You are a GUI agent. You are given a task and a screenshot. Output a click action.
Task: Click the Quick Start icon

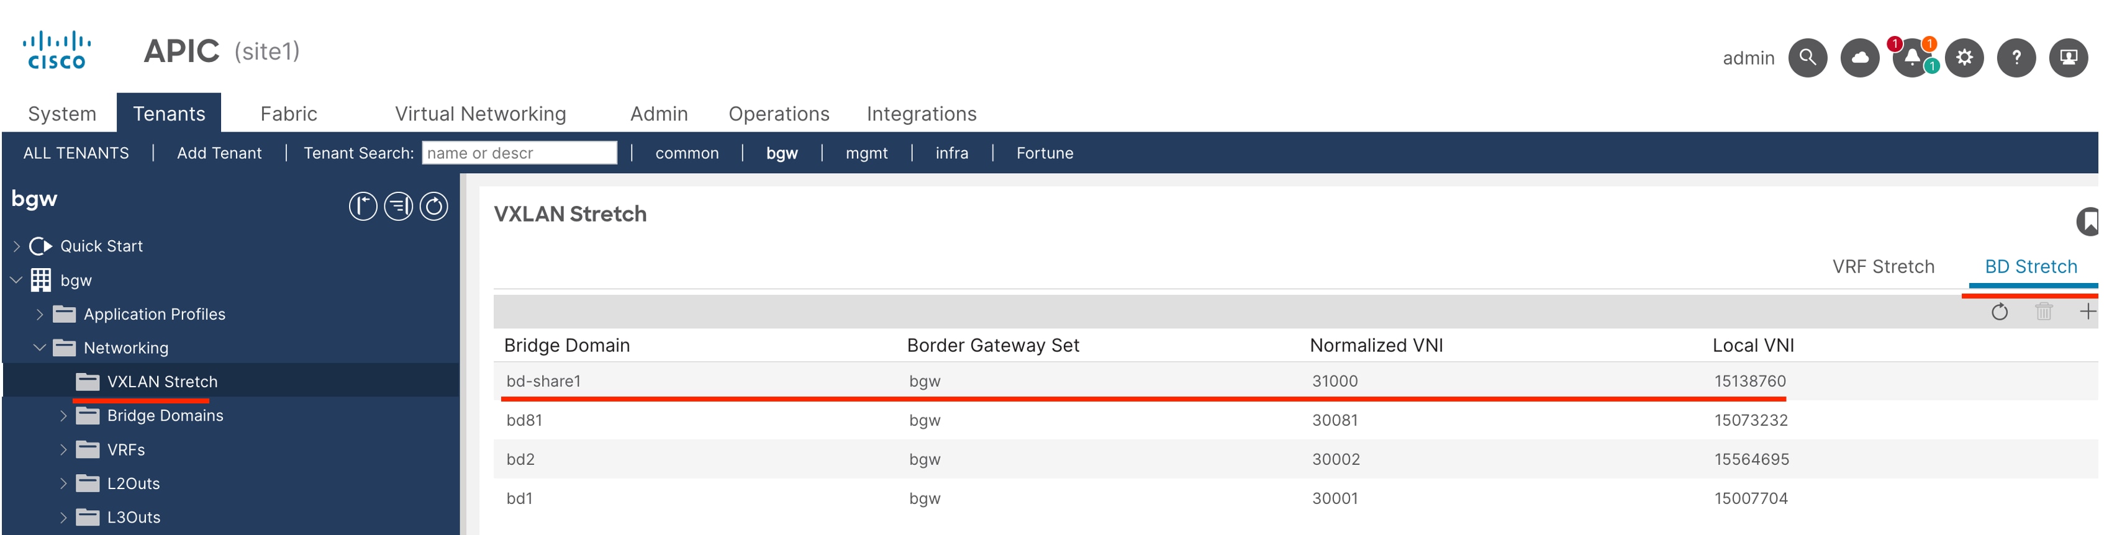41,246
